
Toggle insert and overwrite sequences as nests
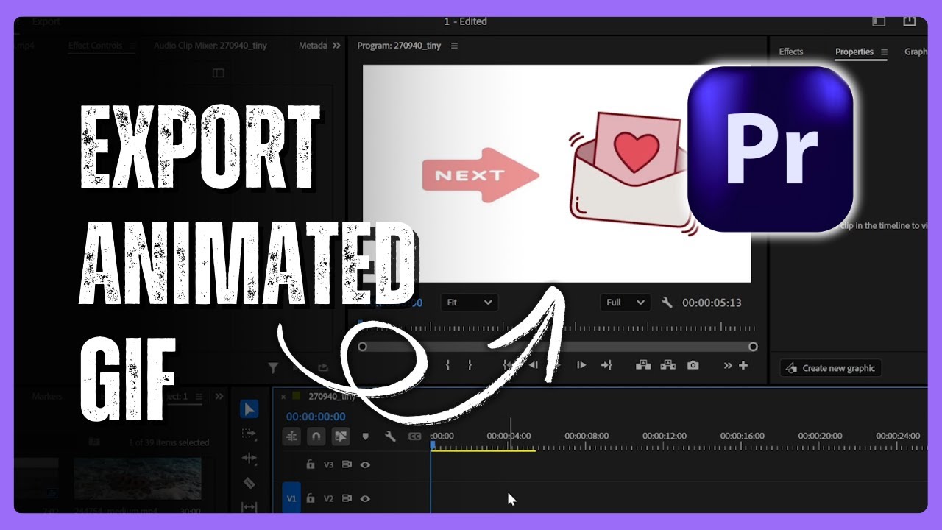point(291,437)
